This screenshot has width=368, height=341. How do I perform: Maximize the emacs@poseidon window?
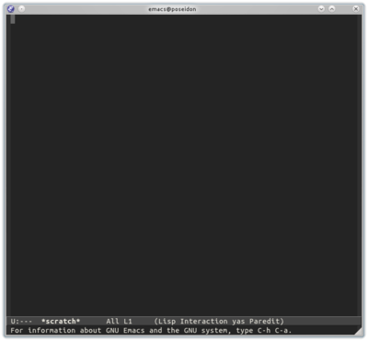click(x=332, y=9)
